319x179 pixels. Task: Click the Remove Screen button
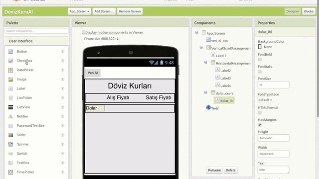(x=130, y=11)
